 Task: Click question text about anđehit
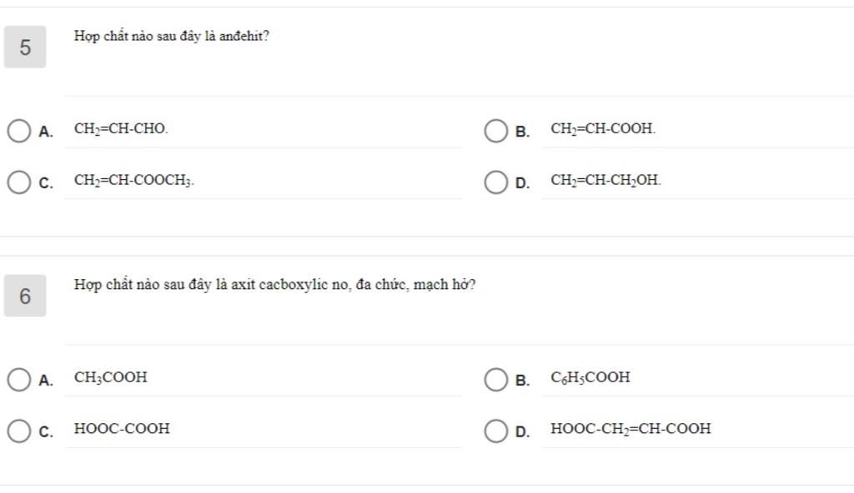[172, 37]
